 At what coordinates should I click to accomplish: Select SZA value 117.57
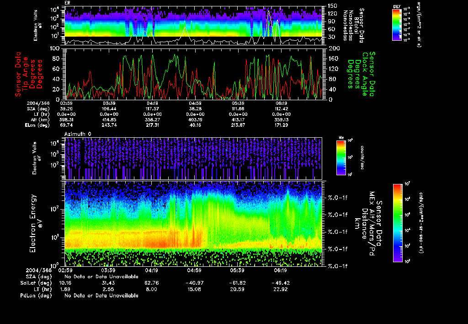pyautogui.click(x=152, y=109)
